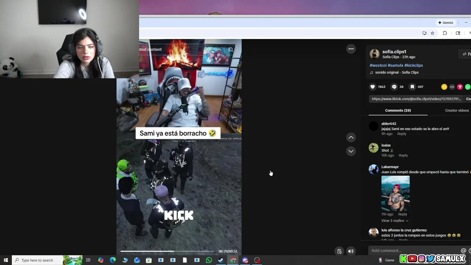Open Discord from the taskbar
The width and height of the screenshot is (471, 265).
[x=245, y=260]
